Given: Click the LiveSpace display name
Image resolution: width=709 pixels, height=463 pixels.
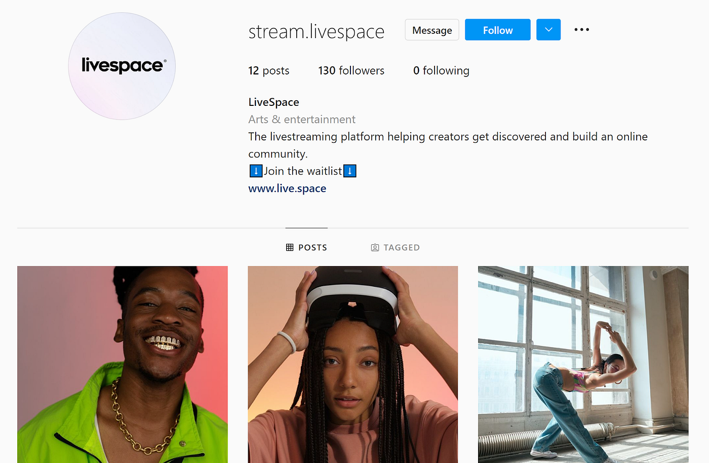Looking at the screenshot, I should [273, 102].
